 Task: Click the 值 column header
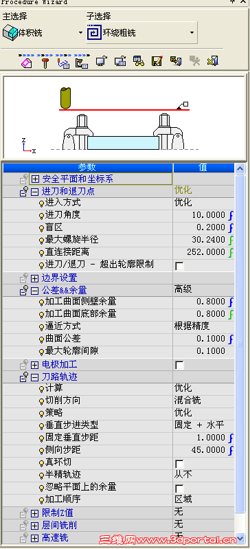coord(204,168)
